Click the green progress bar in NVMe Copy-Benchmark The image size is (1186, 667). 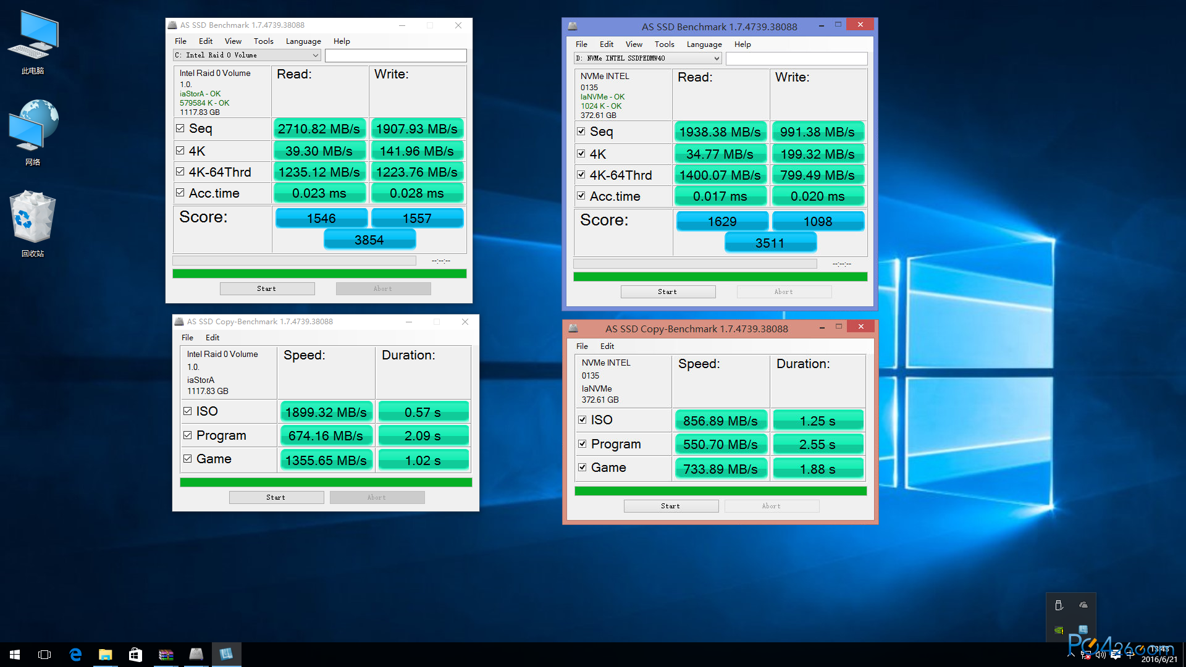[x=721, y=491]
